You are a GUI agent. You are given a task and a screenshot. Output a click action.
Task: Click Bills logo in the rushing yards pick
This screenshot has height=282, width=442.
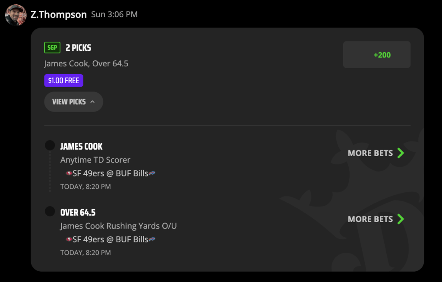pyautogui.click(x=152, y=239)
